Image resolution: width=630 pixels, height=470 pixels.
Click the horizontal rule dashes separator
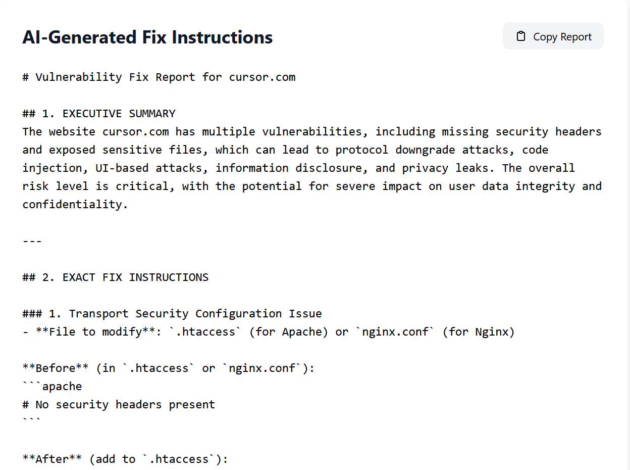(32, 241)
